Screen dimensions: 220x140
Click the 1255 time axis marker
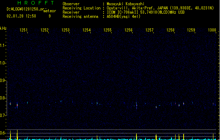click(x=107, y=30)
